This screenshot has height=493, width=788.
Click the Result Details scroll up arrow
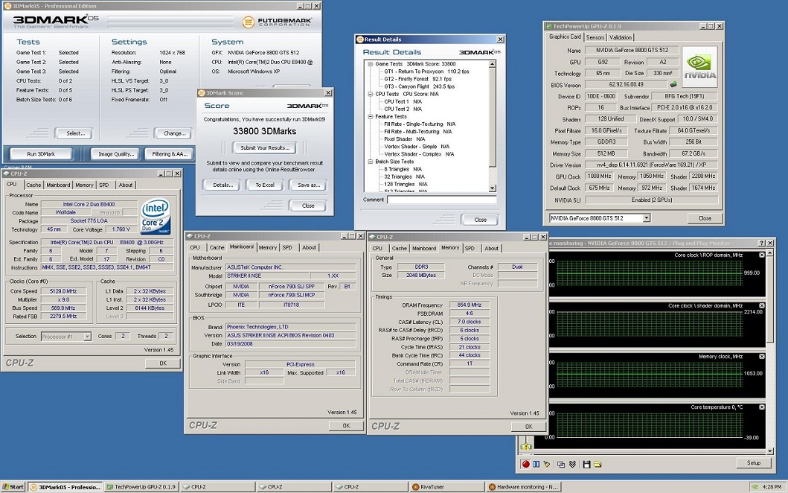[492, 64]
